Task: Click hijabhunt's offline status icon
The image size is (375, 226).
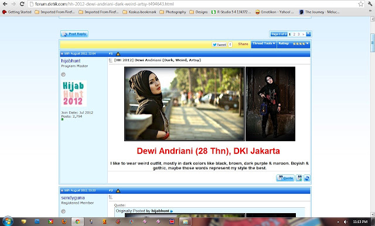Action: [63, 74]
